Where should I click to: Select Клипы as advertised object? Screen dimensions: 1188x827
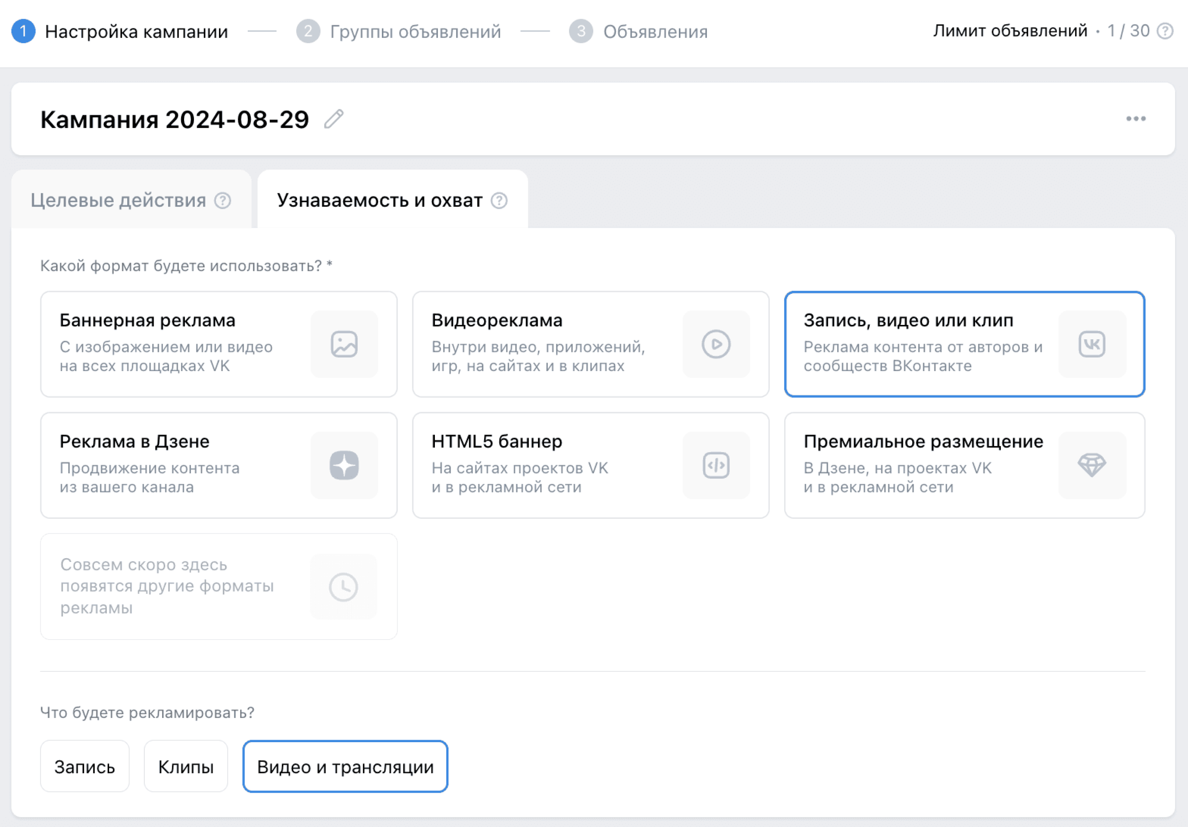[186, 766]
